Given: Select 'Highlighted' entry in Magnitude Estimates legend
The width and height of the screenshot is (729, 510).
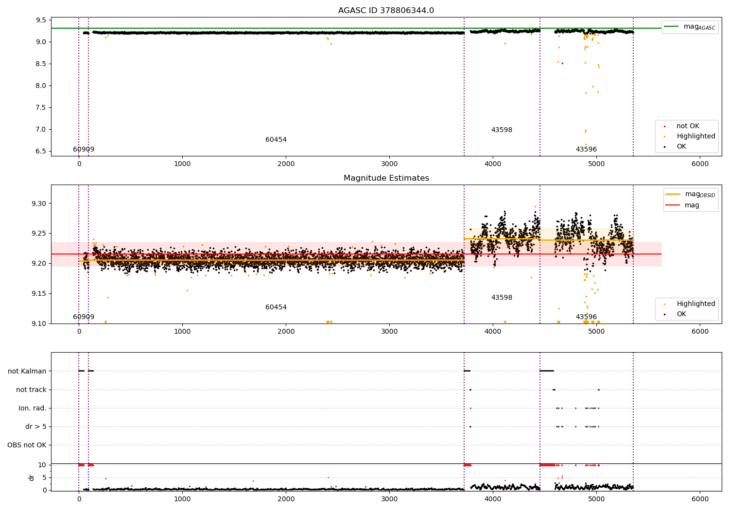Looking at the screenshot, I should coord(696,304).
